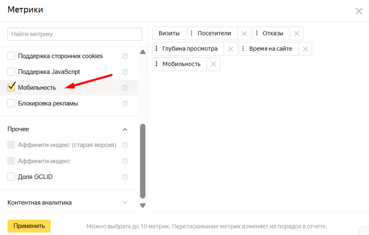The height and width of the screenshot is (235, 369).
Task: Close the Метрики dialog
Action: click(x=359, y=11)
